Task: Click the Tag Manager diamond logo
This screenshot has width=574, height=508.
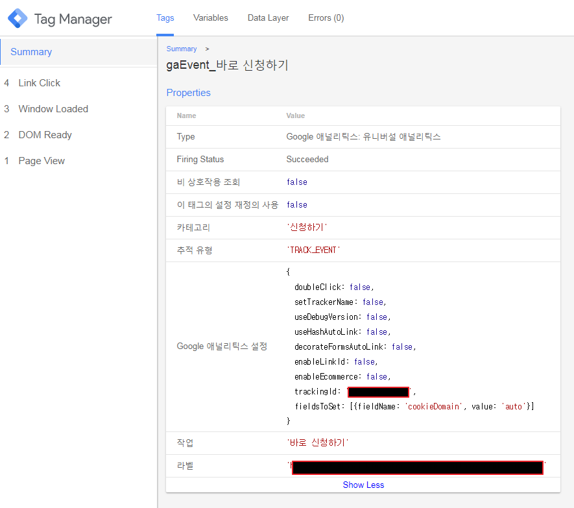Action: coord(18,18)
